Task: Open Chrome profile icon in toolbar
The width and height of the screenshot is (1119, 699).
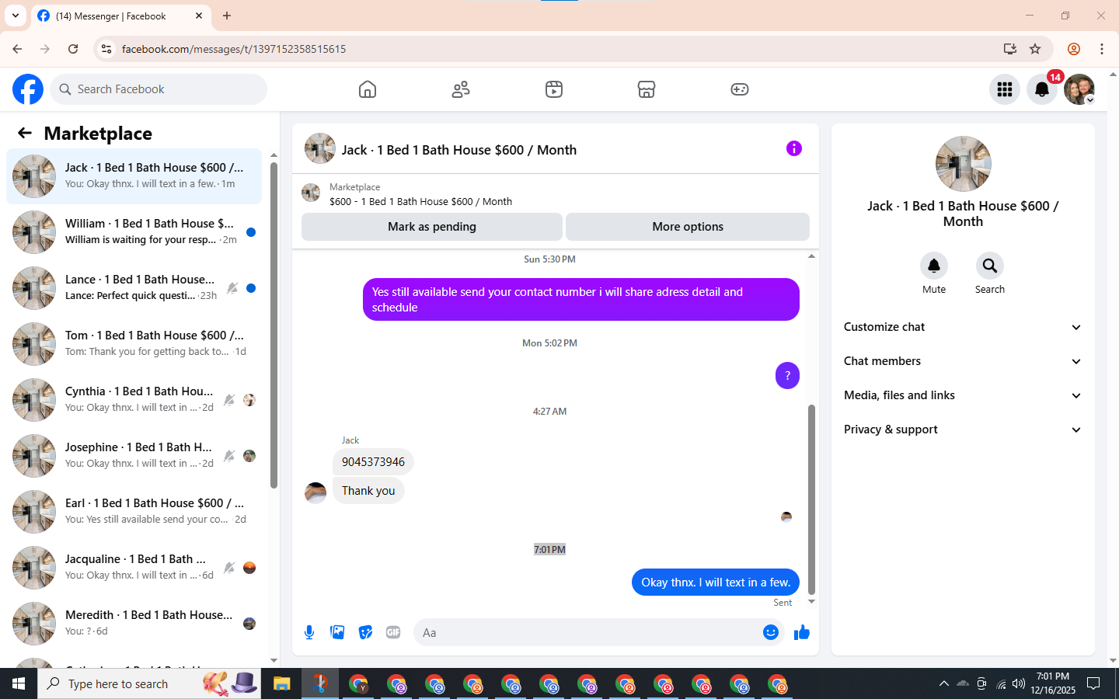Action: (x=1074, y=49)
